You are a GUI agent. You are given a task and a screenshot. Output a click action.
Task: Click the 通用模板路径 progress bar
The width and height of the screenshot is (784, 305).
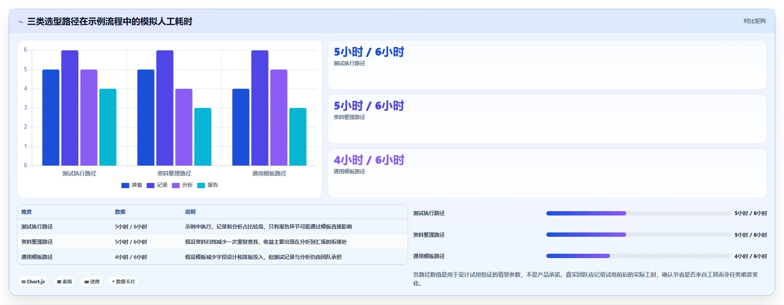tap(638, 256)
